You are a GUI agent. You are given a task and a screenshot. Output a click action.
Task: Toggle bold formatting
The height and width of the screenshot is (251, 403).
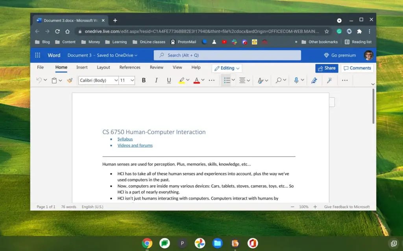144,80
